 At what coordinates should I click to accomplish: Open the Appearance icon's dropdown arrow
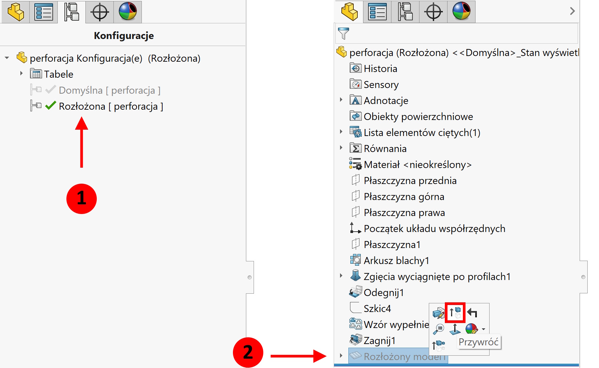pos(484,329)
